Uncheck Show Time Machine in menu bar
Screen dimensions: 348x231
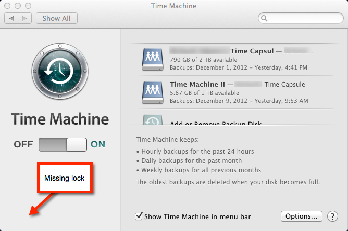pos(139,216)
